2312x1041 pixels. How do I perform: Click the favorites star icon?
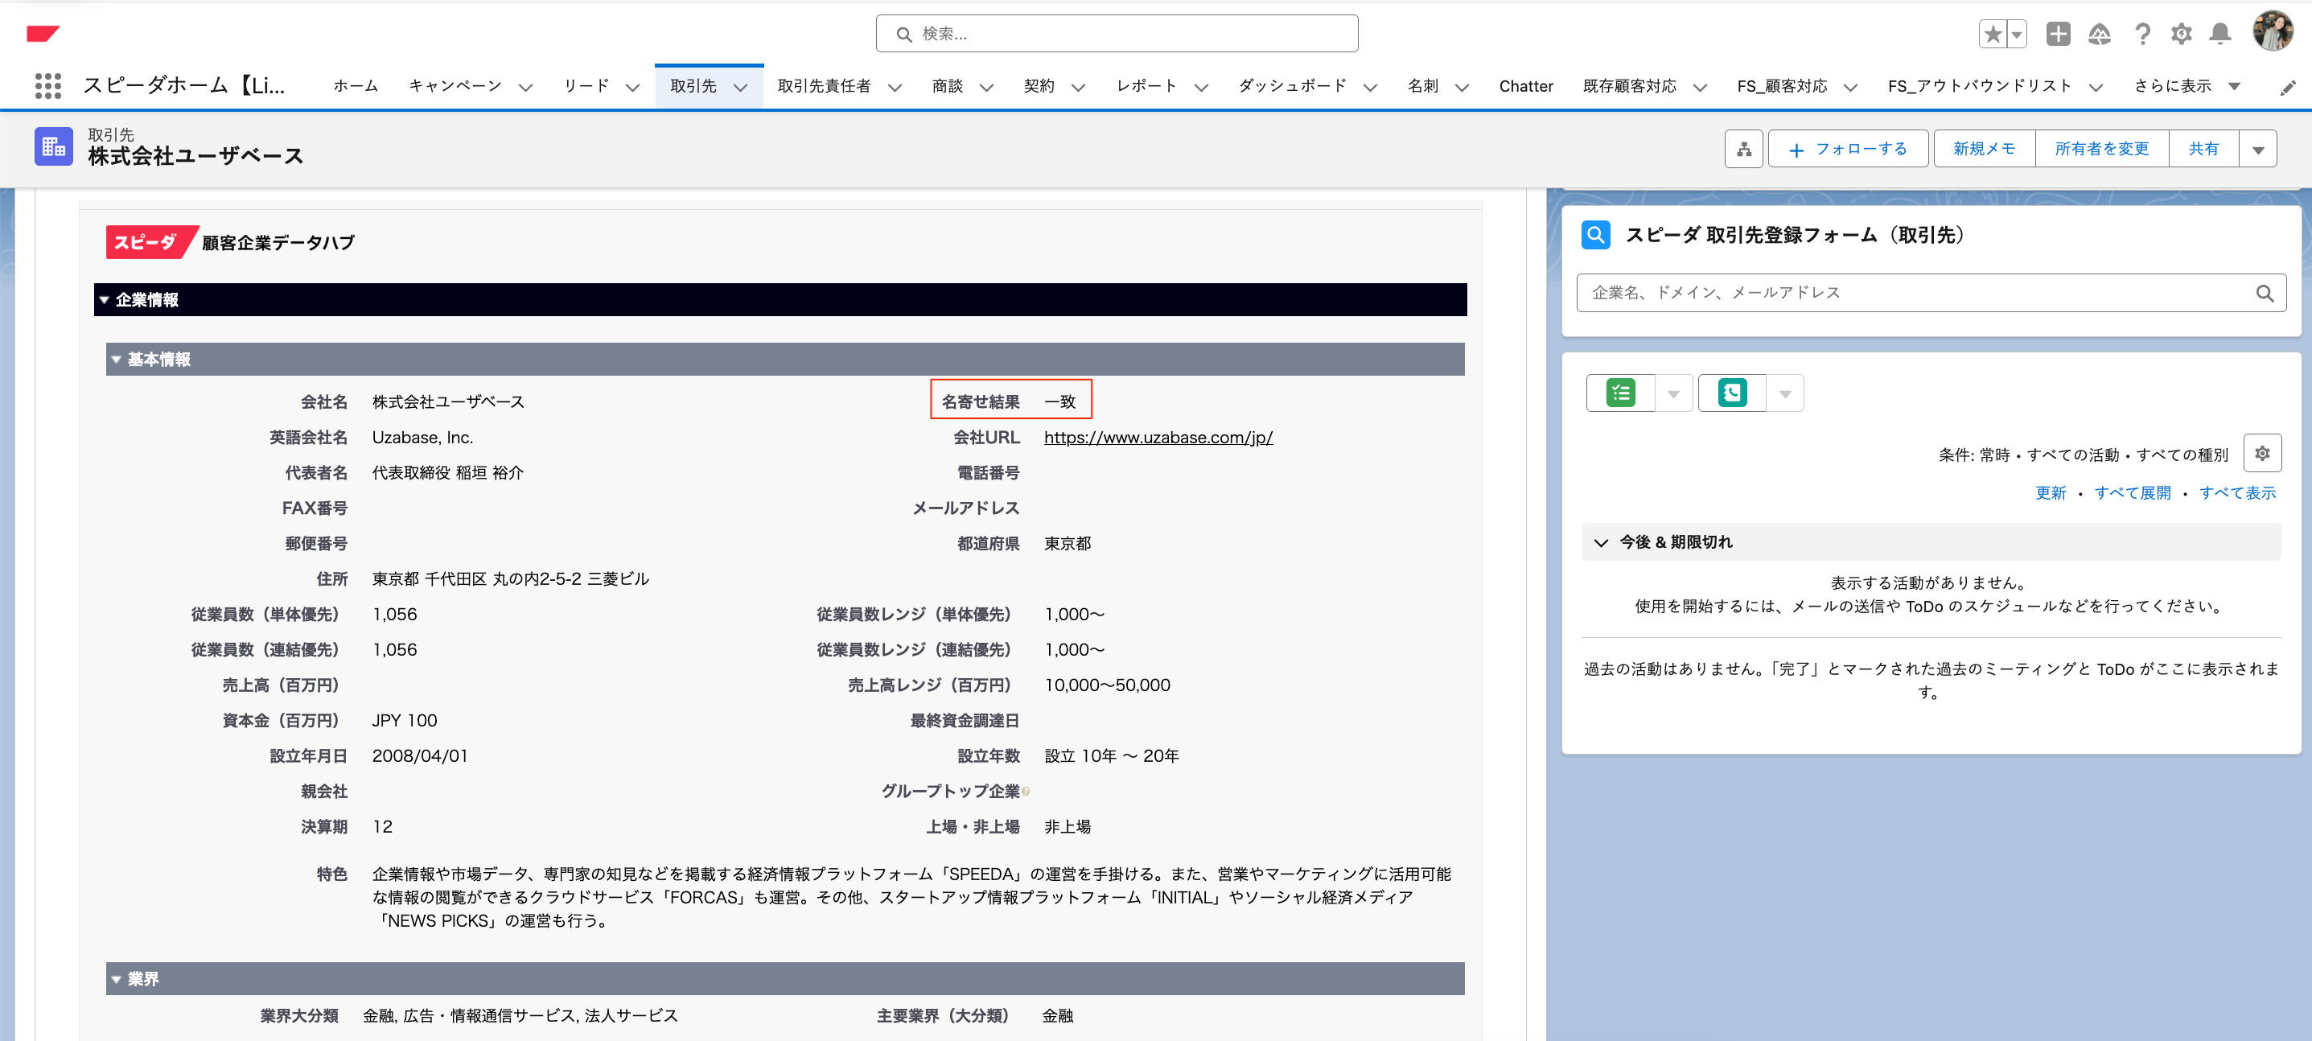(1993, 34)
